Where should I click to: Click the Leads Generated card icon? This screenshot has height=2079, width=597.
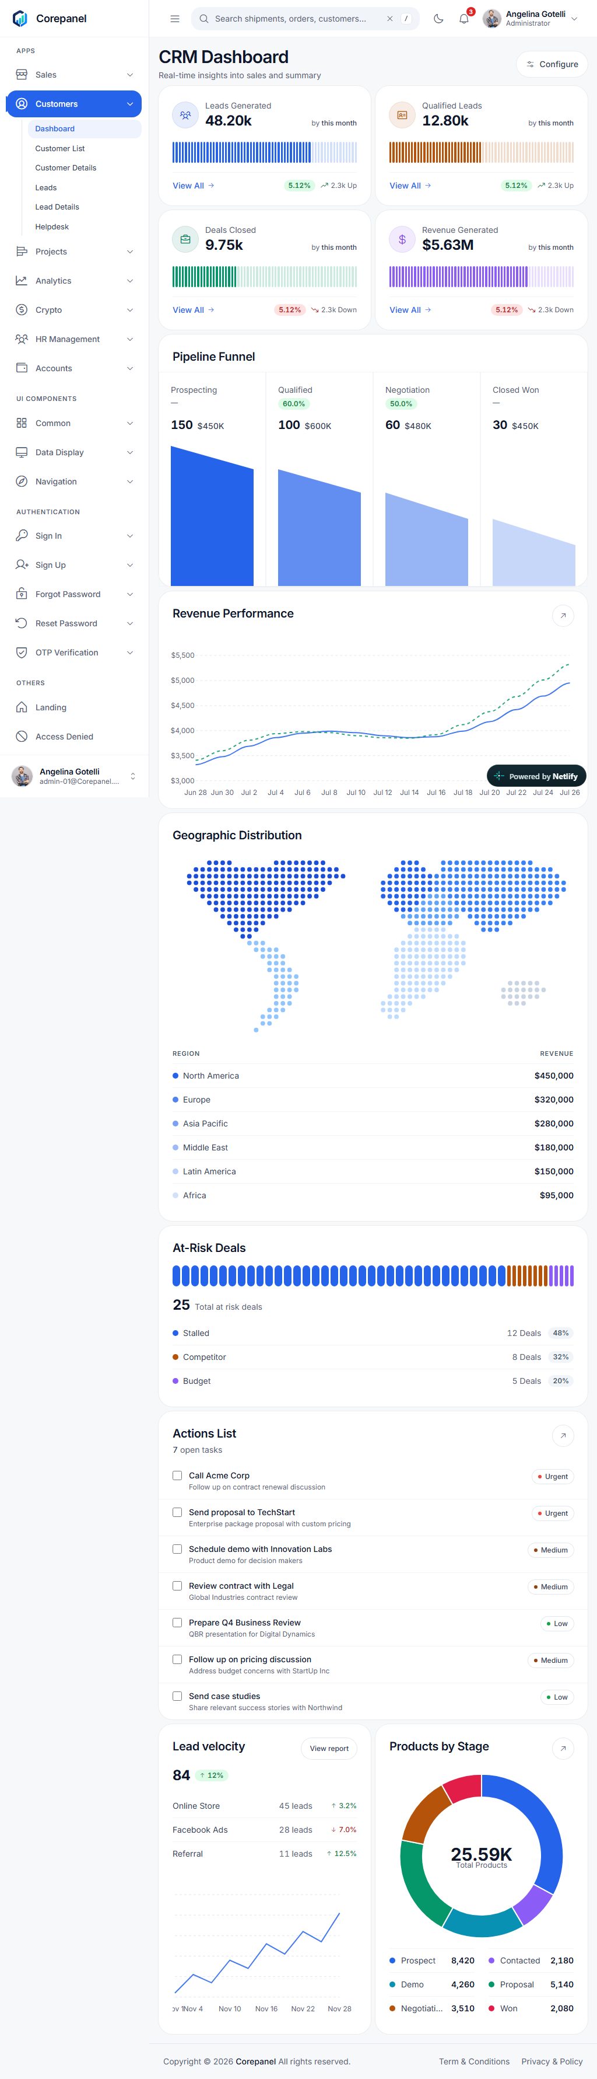coord(185,116)
